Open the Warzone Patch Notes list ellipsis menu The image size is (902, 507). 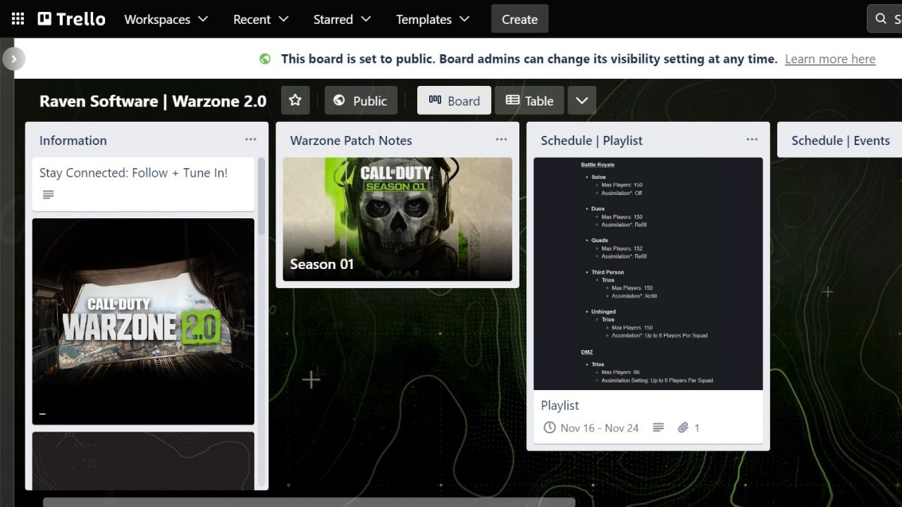coord(502,139)
